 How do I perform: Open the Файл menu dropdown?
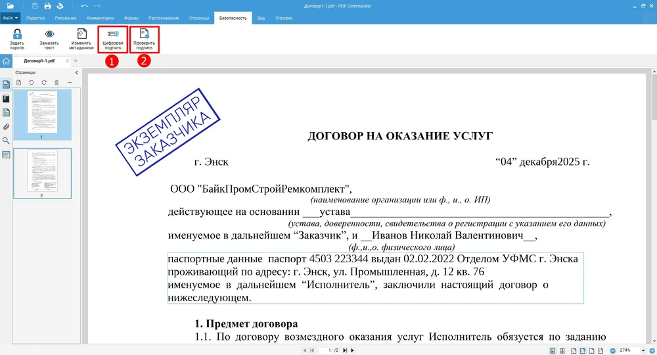click(x=11, y=18)
